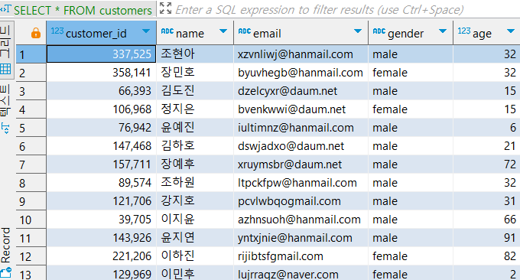Image resolution: width=520 pixels, height=280 pixels.
Task: Switch to the text view side tab
Action: pyautogui.click(x=5, y=109)
